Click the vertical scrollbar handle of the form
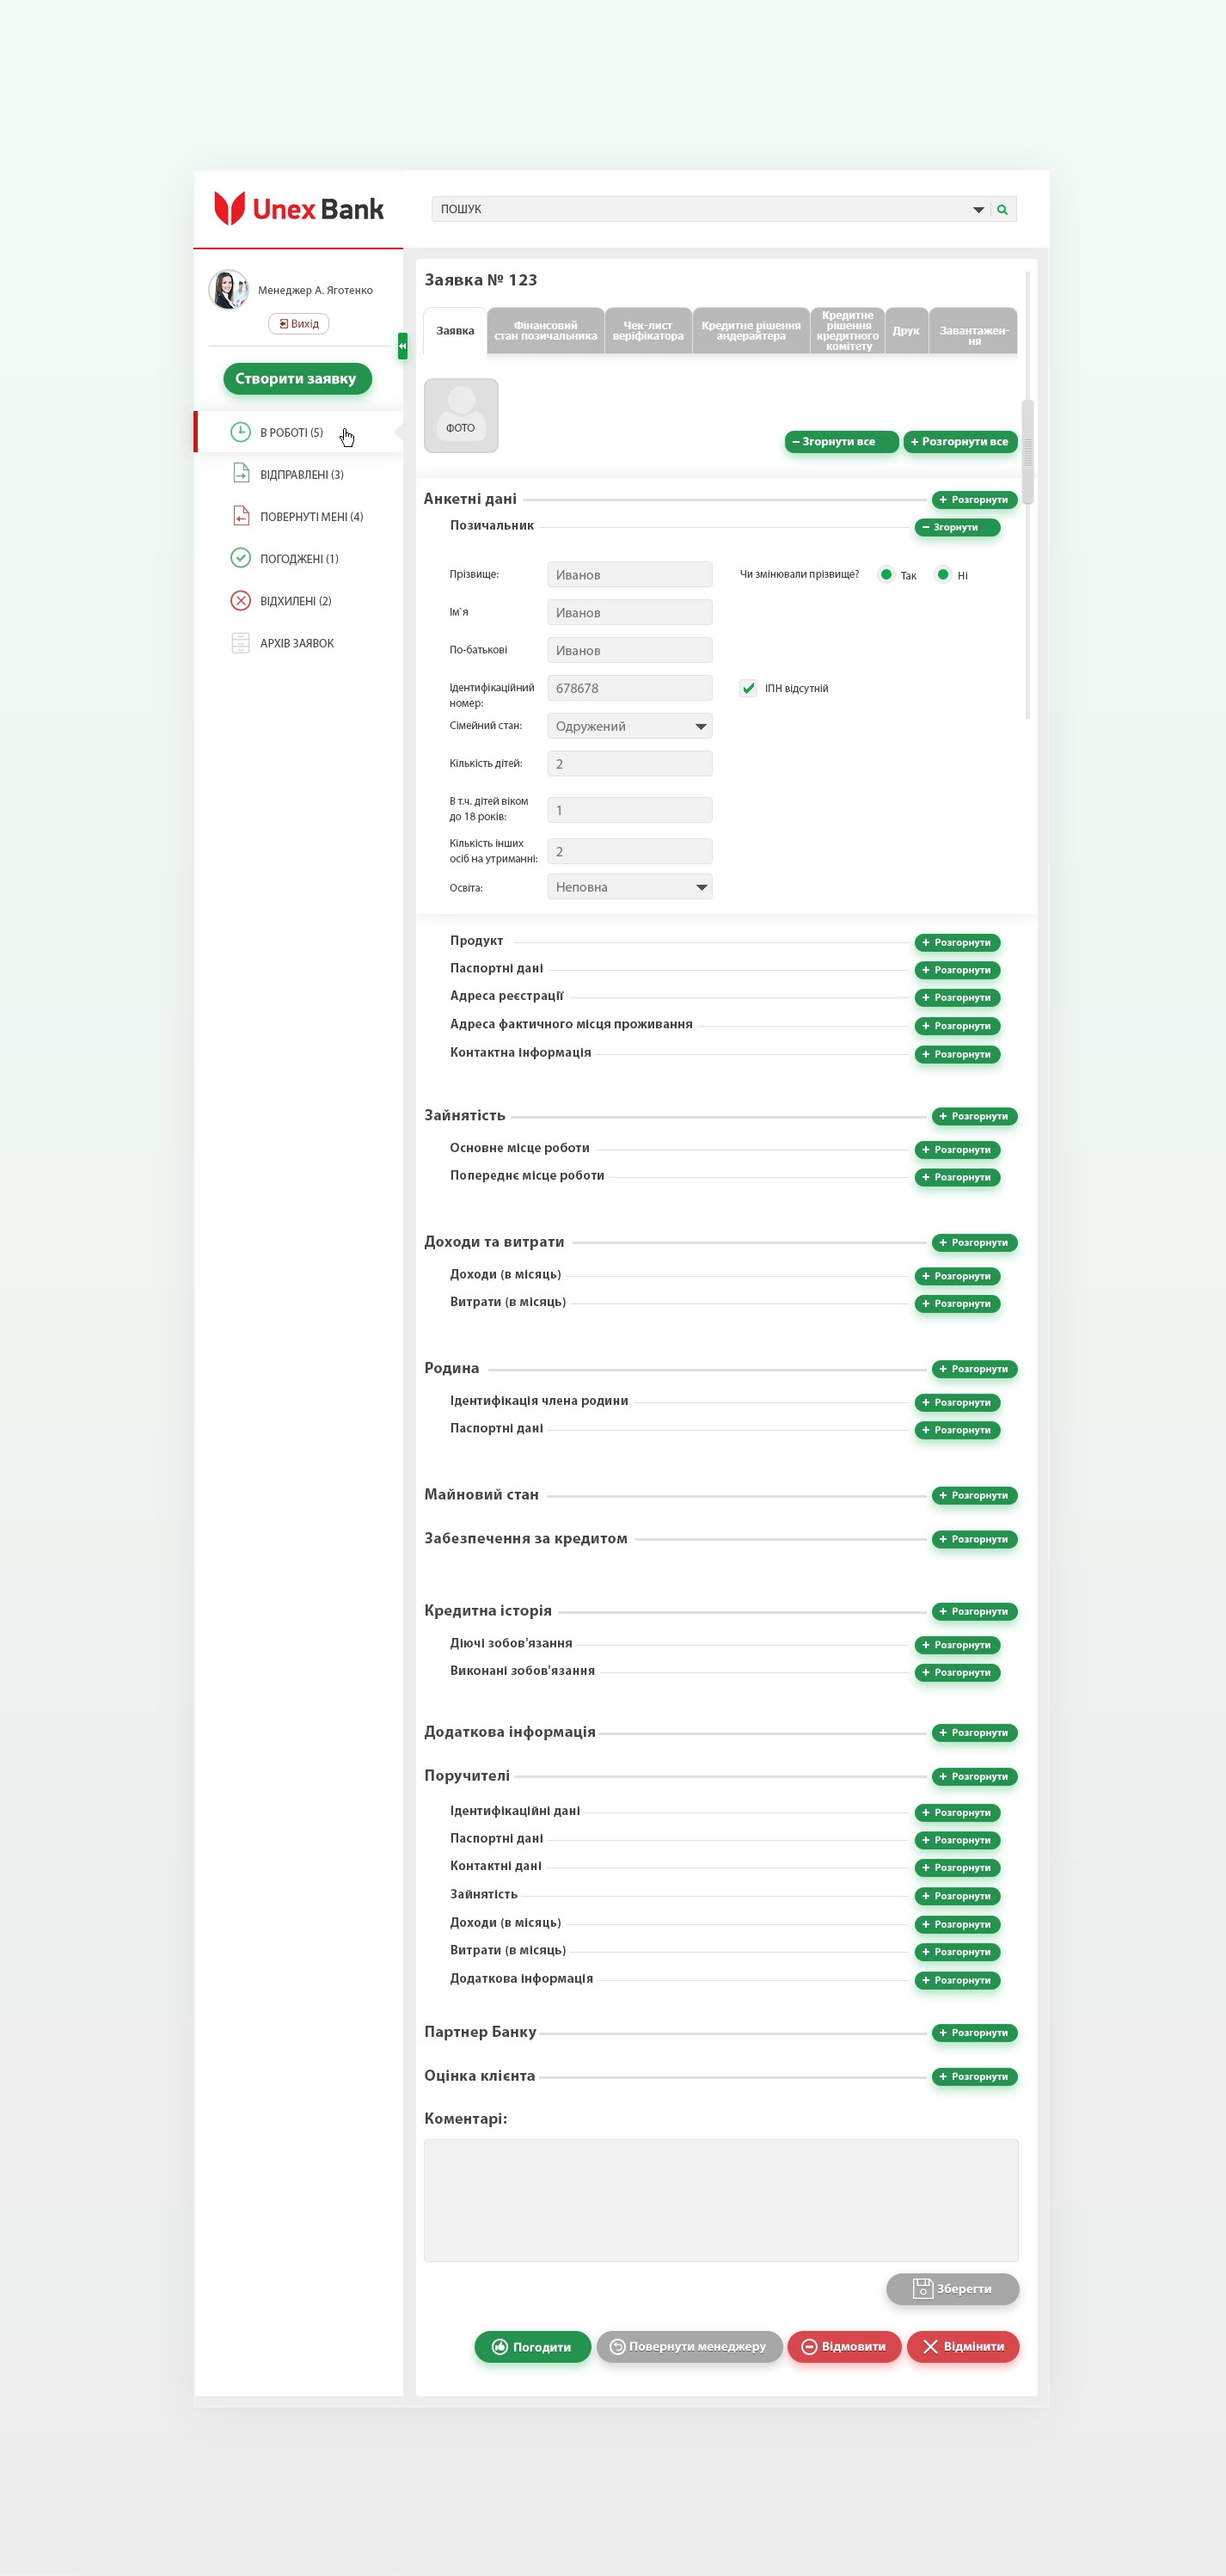This screenshot has width=1226, height=2576. point(1027,451)
